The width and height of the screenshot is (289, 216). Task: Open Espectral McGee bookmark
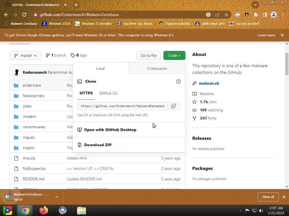click(x=174, y=24)
